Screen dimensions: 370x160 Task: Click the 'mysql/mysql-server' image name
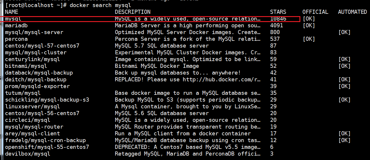pos(34,32)
